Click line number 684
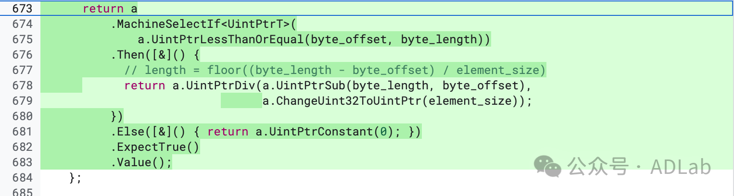 [x=19, y=178]
